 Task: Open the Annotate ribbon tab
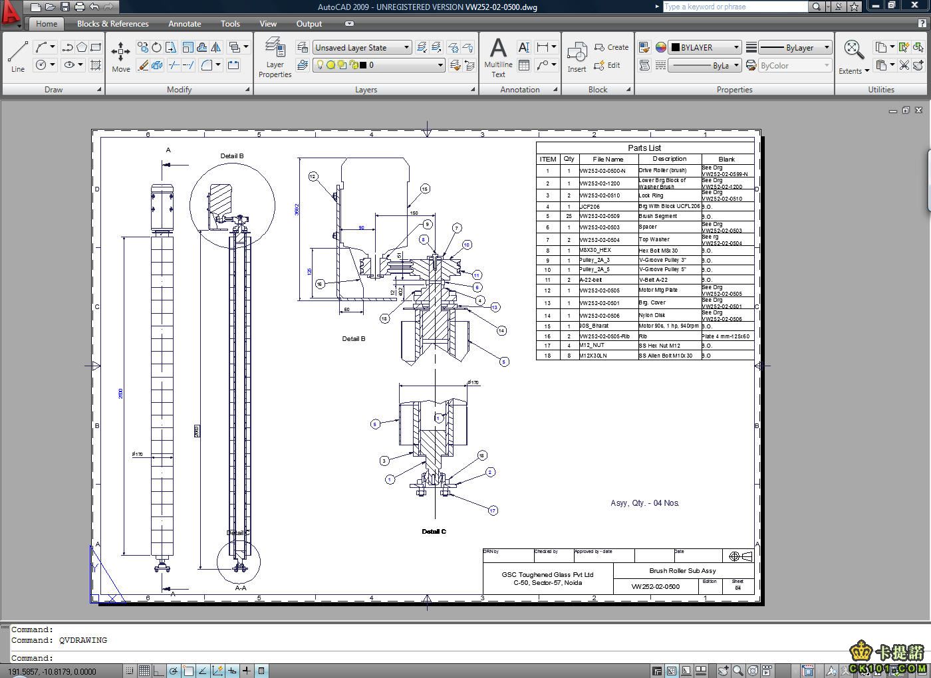(184, 23)
